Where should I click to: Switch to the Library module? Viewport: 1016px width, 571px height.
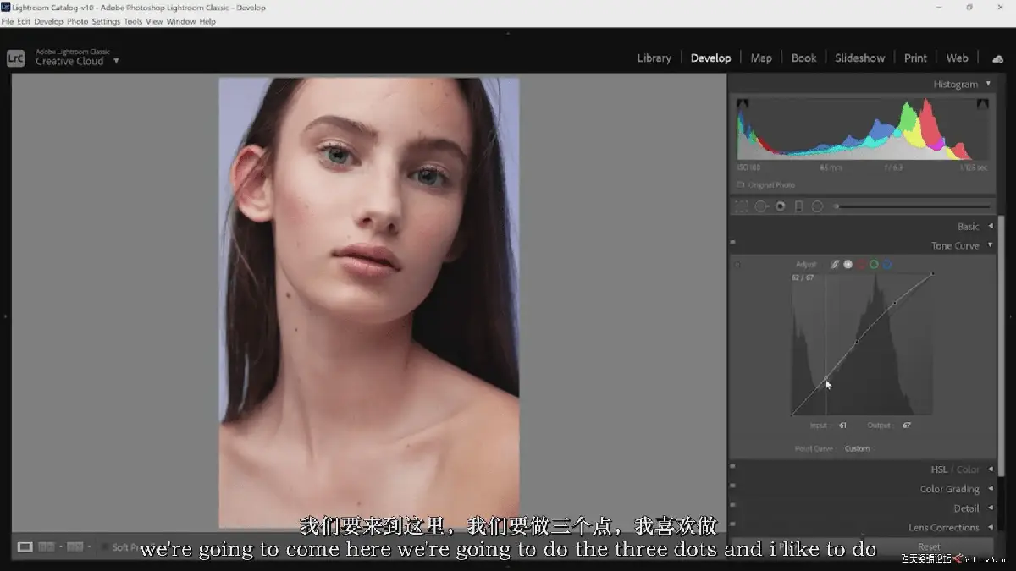coord(654,58)
